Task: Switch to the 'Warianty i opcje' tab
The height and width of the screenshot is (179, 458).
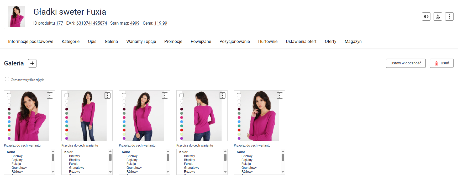Action: click(141, 42)
